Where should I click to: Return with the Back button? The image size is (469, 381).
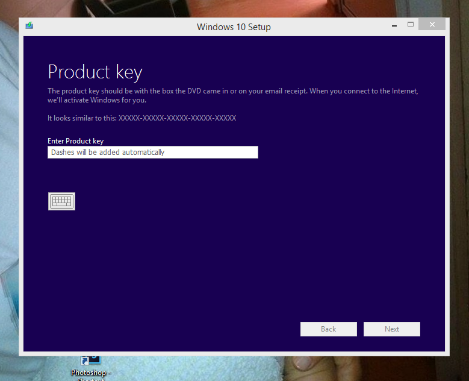[x=328, y=329]
